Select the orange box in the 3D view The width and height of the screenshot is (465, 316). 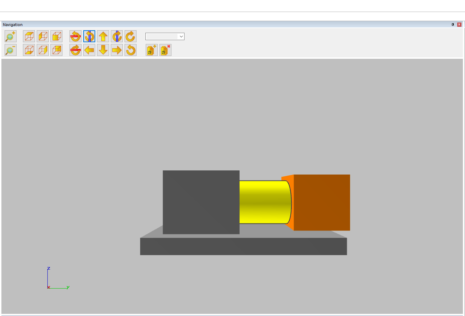tap(321, 202)
